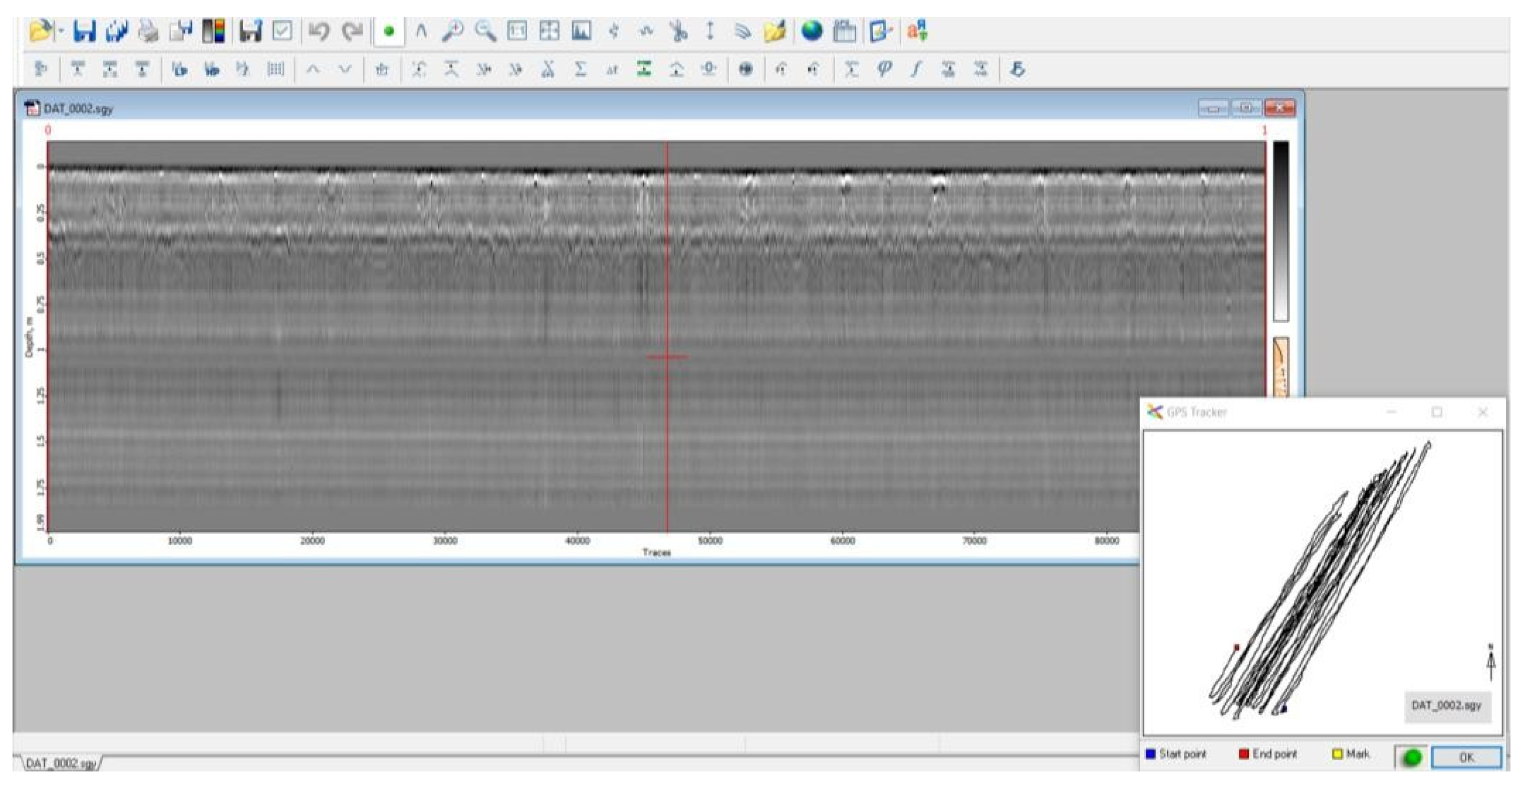Toggle the green dot toolbar button
The width and height of the screenshot is (1526, 792).
tap(389, 31)
